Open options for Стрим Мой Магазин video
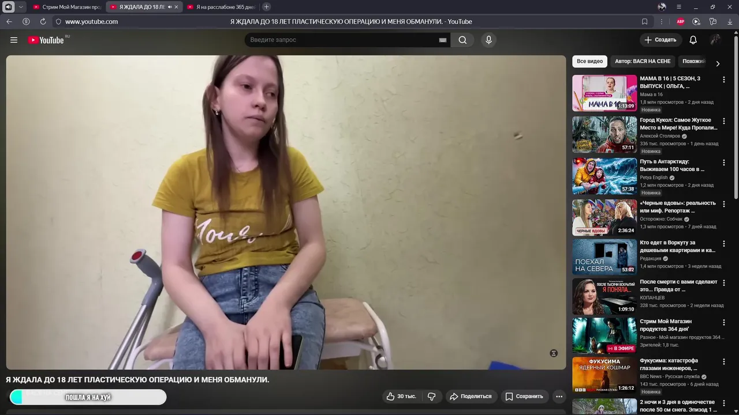739x415 pixels. pyautogui.click(x=723, y=322)
